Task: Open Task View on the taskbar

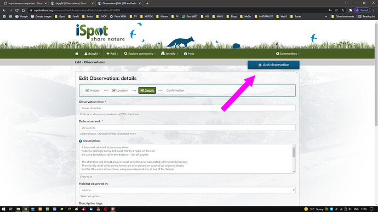Action: click(10, 209)
